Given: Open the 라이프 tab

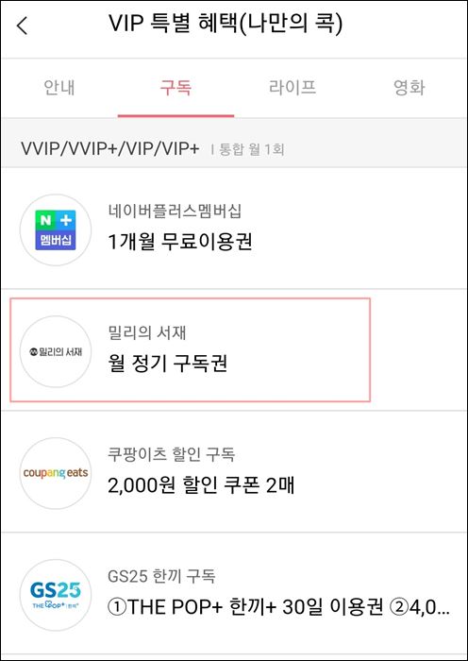Looking at the screenshot, I should (x=292, y=88).
